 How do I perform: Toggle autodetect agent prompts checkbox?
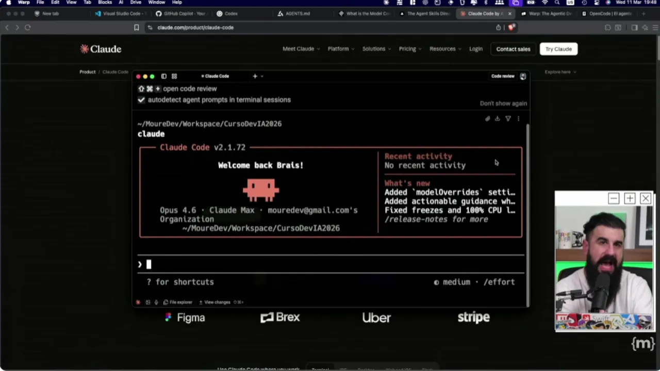pyautogui.click(x=141, y=100)
